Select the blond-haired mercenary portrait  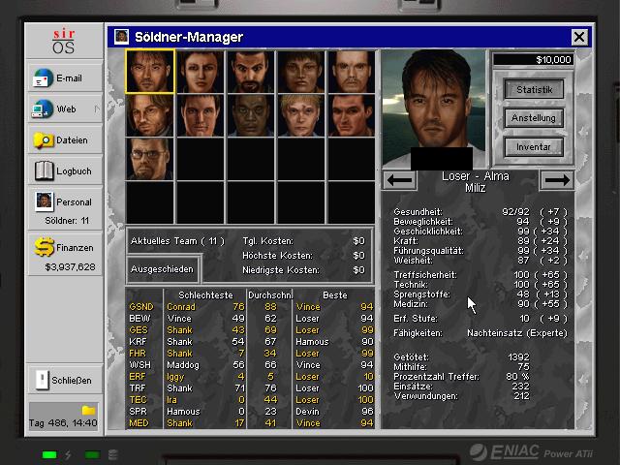click(300, 115)
